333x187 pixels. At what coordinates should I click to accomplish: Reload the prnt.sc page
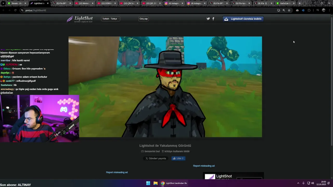15,10
